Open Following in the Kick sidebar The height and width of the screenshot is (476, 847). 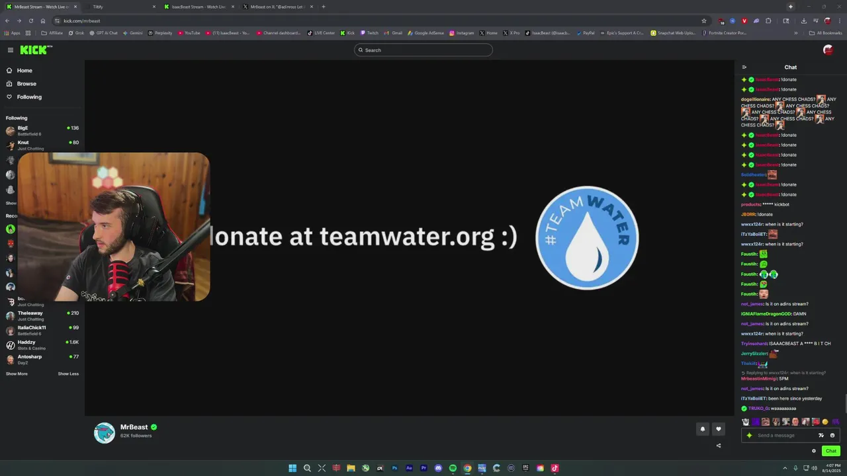29,97
